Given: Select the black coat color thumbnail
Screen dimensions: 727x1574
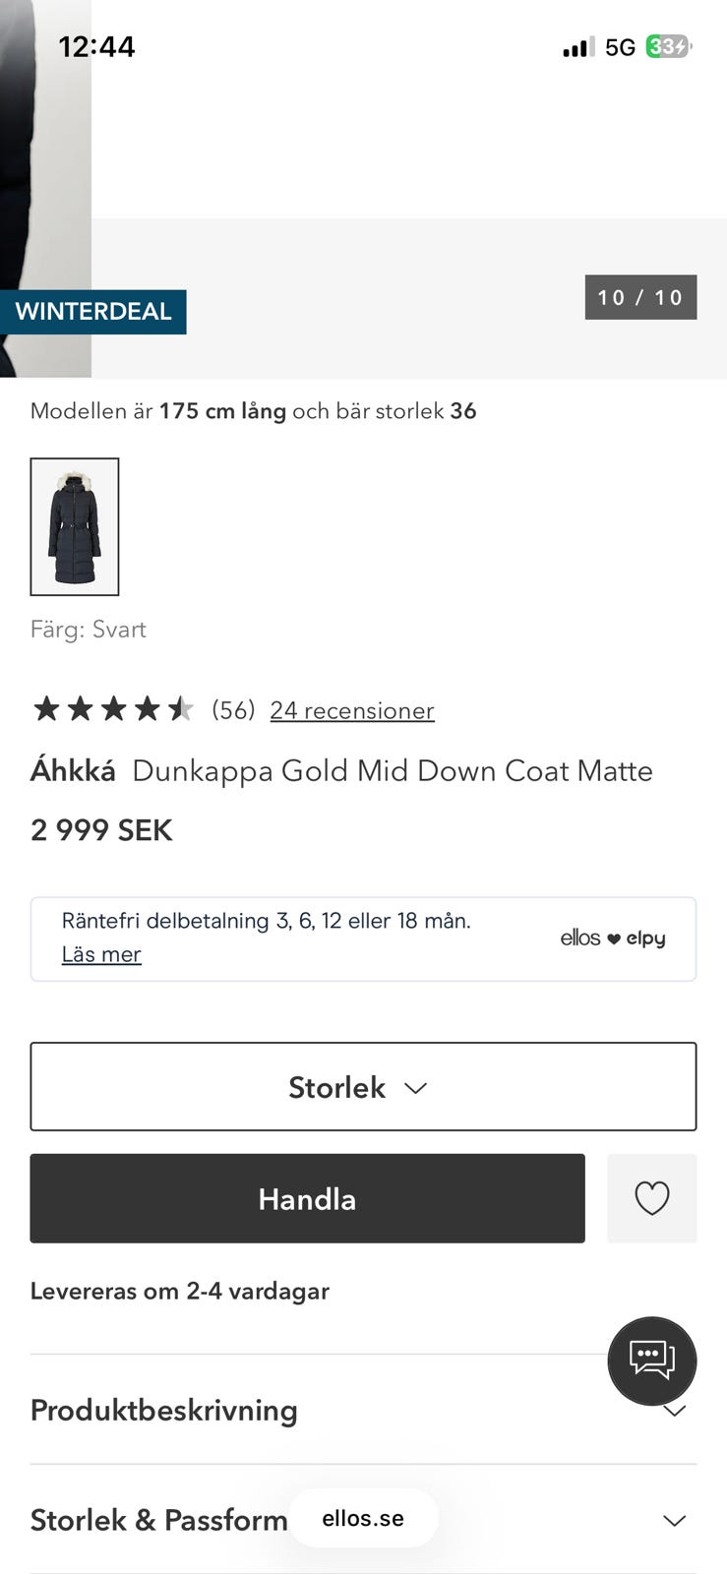Looking at the screenshot, I should coord(75,526).
